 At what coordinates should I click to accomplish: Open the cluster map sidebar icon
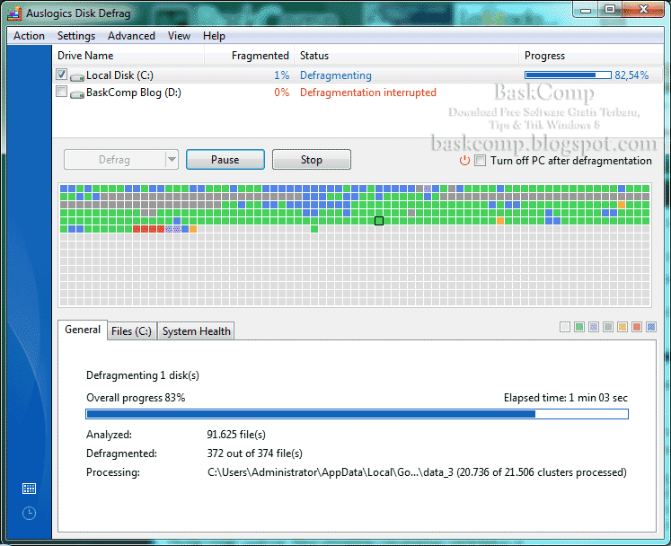click(29, 489)
